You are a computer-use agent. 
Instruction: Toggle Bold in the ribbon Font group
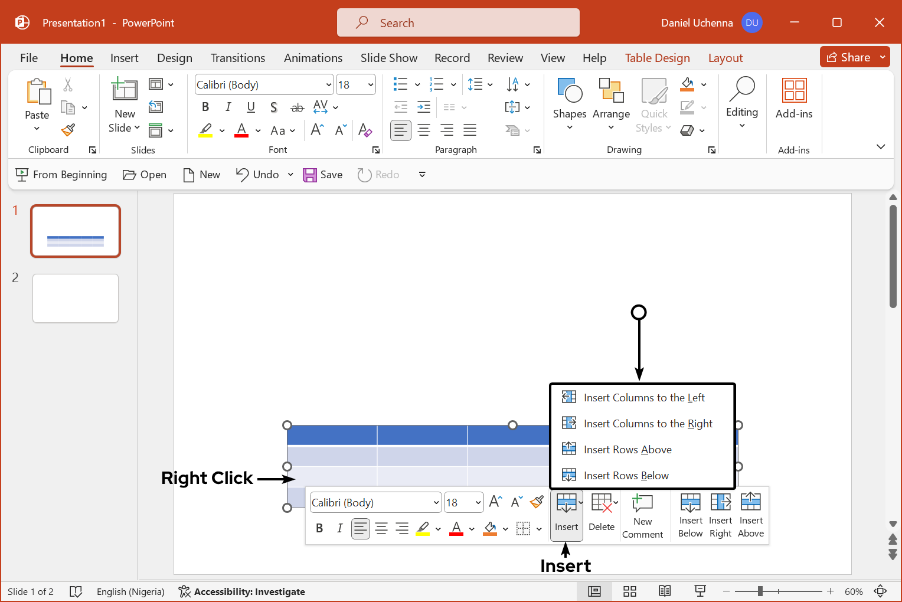click(x=205, y=107)
